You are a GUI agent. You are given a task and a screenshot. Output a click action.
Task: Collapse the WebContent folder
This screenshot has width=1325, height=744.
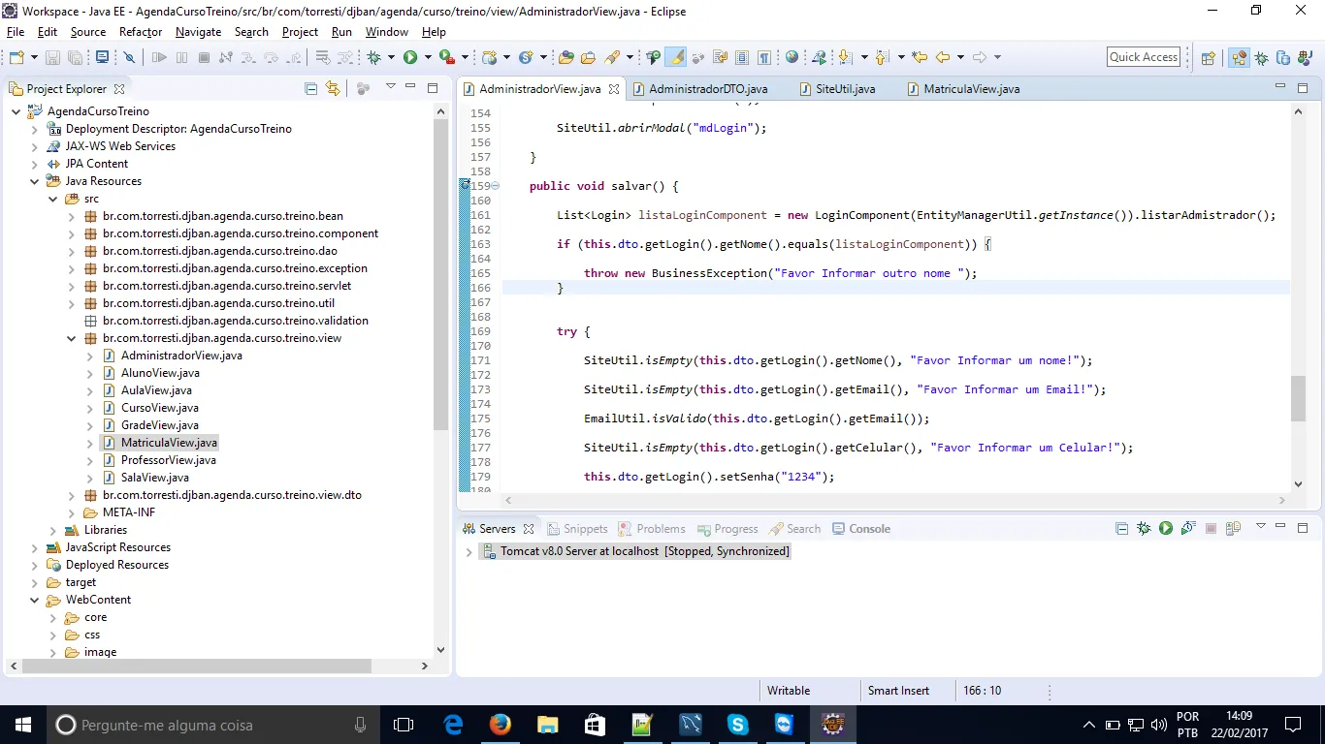pyautogui.click(x=35, y=600)
